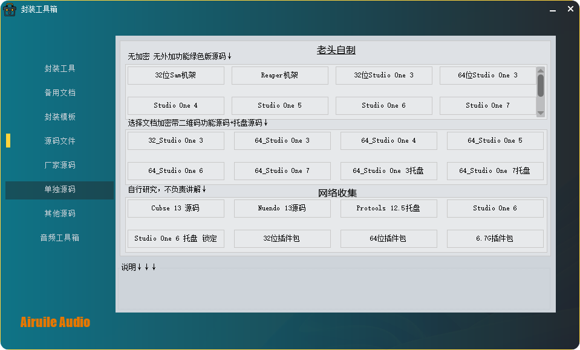Click the Protools 12.5托盘 button
The height and width of the screenshot is (350, 580).
(388, 209)
